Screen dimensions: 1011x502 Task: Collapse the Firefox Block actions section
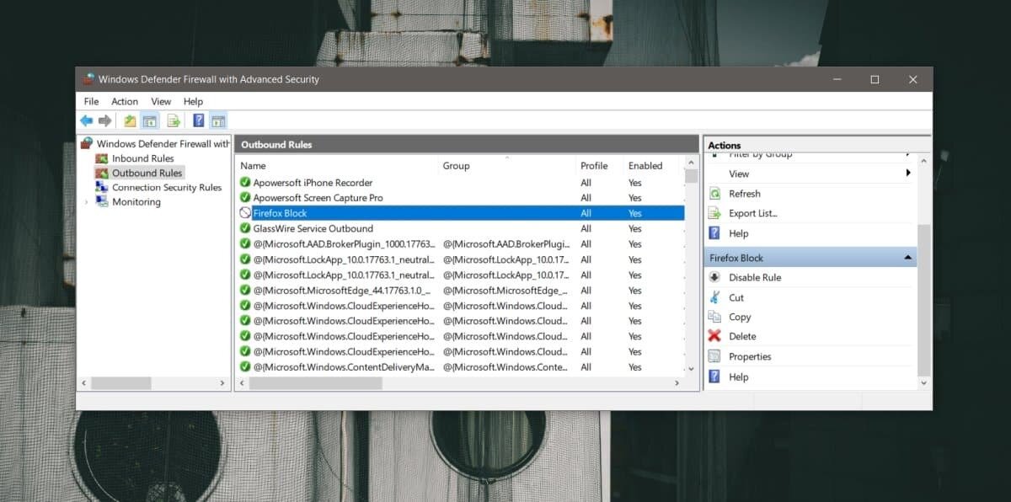coord(907,258)
